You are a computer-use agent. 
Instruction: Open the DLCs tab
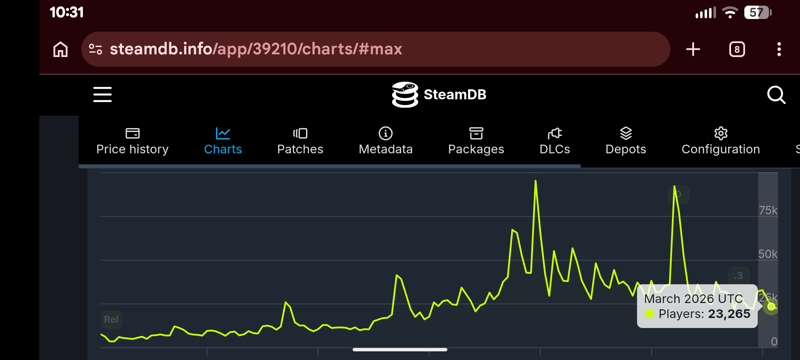coord(555,141)
